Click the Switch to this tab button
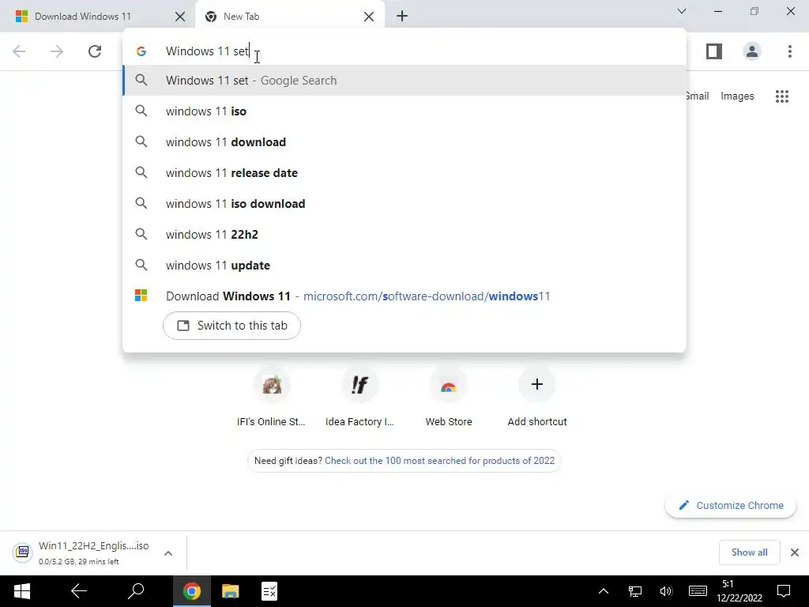This screenshot has width=809, height=607. 231,326
